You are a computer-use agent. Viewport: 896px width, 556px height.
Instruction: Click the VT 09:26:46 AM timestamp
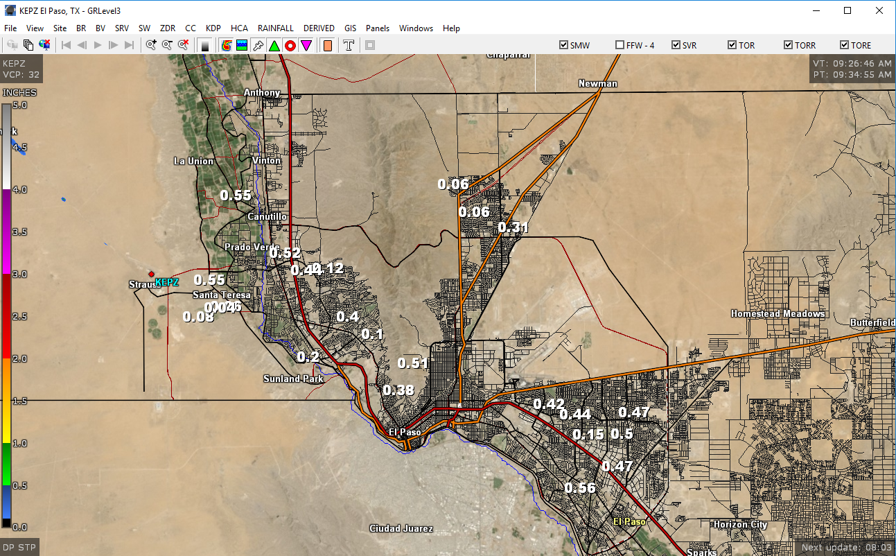tap(852, 63)
